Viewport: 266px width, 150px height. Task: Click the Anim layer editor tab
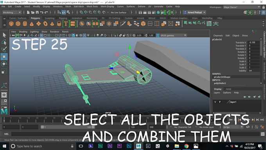pos(228,89)
